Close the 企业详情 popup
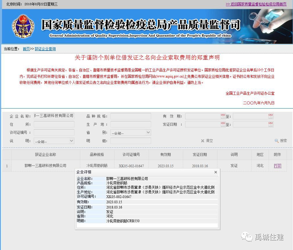This screenshot has height=250, width=293. pos(215,172)
